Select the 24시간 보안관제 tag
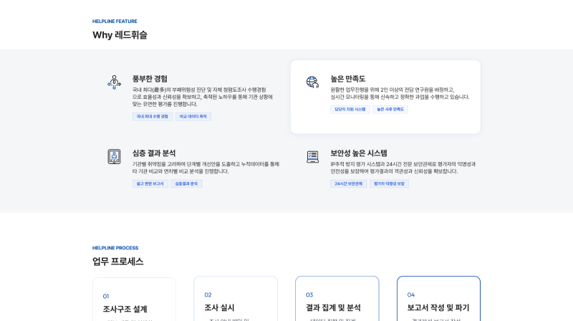 tap(348, 183)
